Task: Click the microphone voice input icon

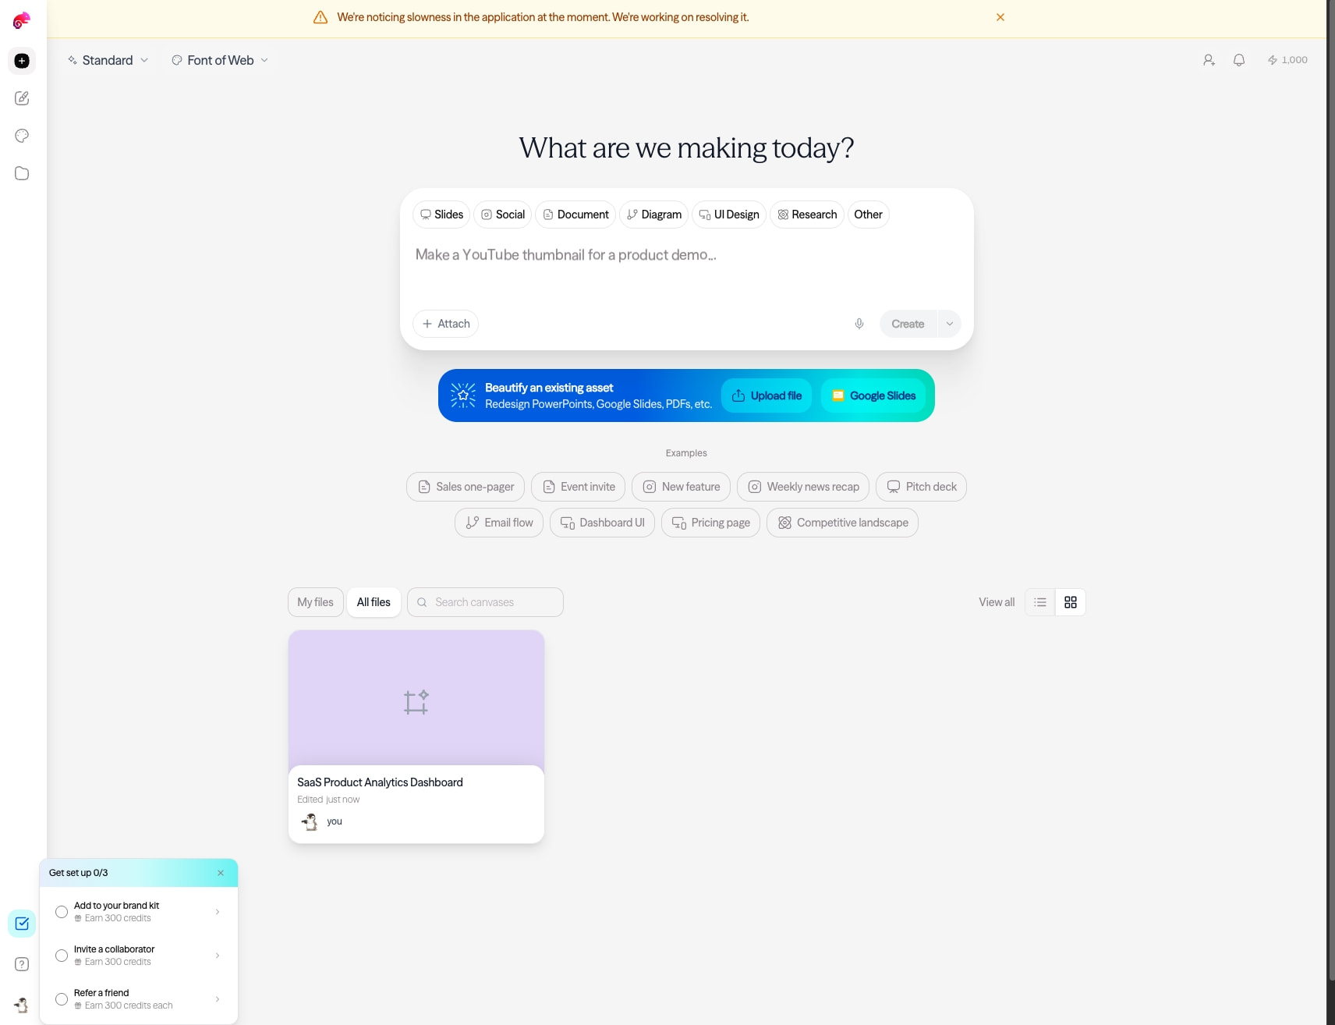Action: point(859,324)
